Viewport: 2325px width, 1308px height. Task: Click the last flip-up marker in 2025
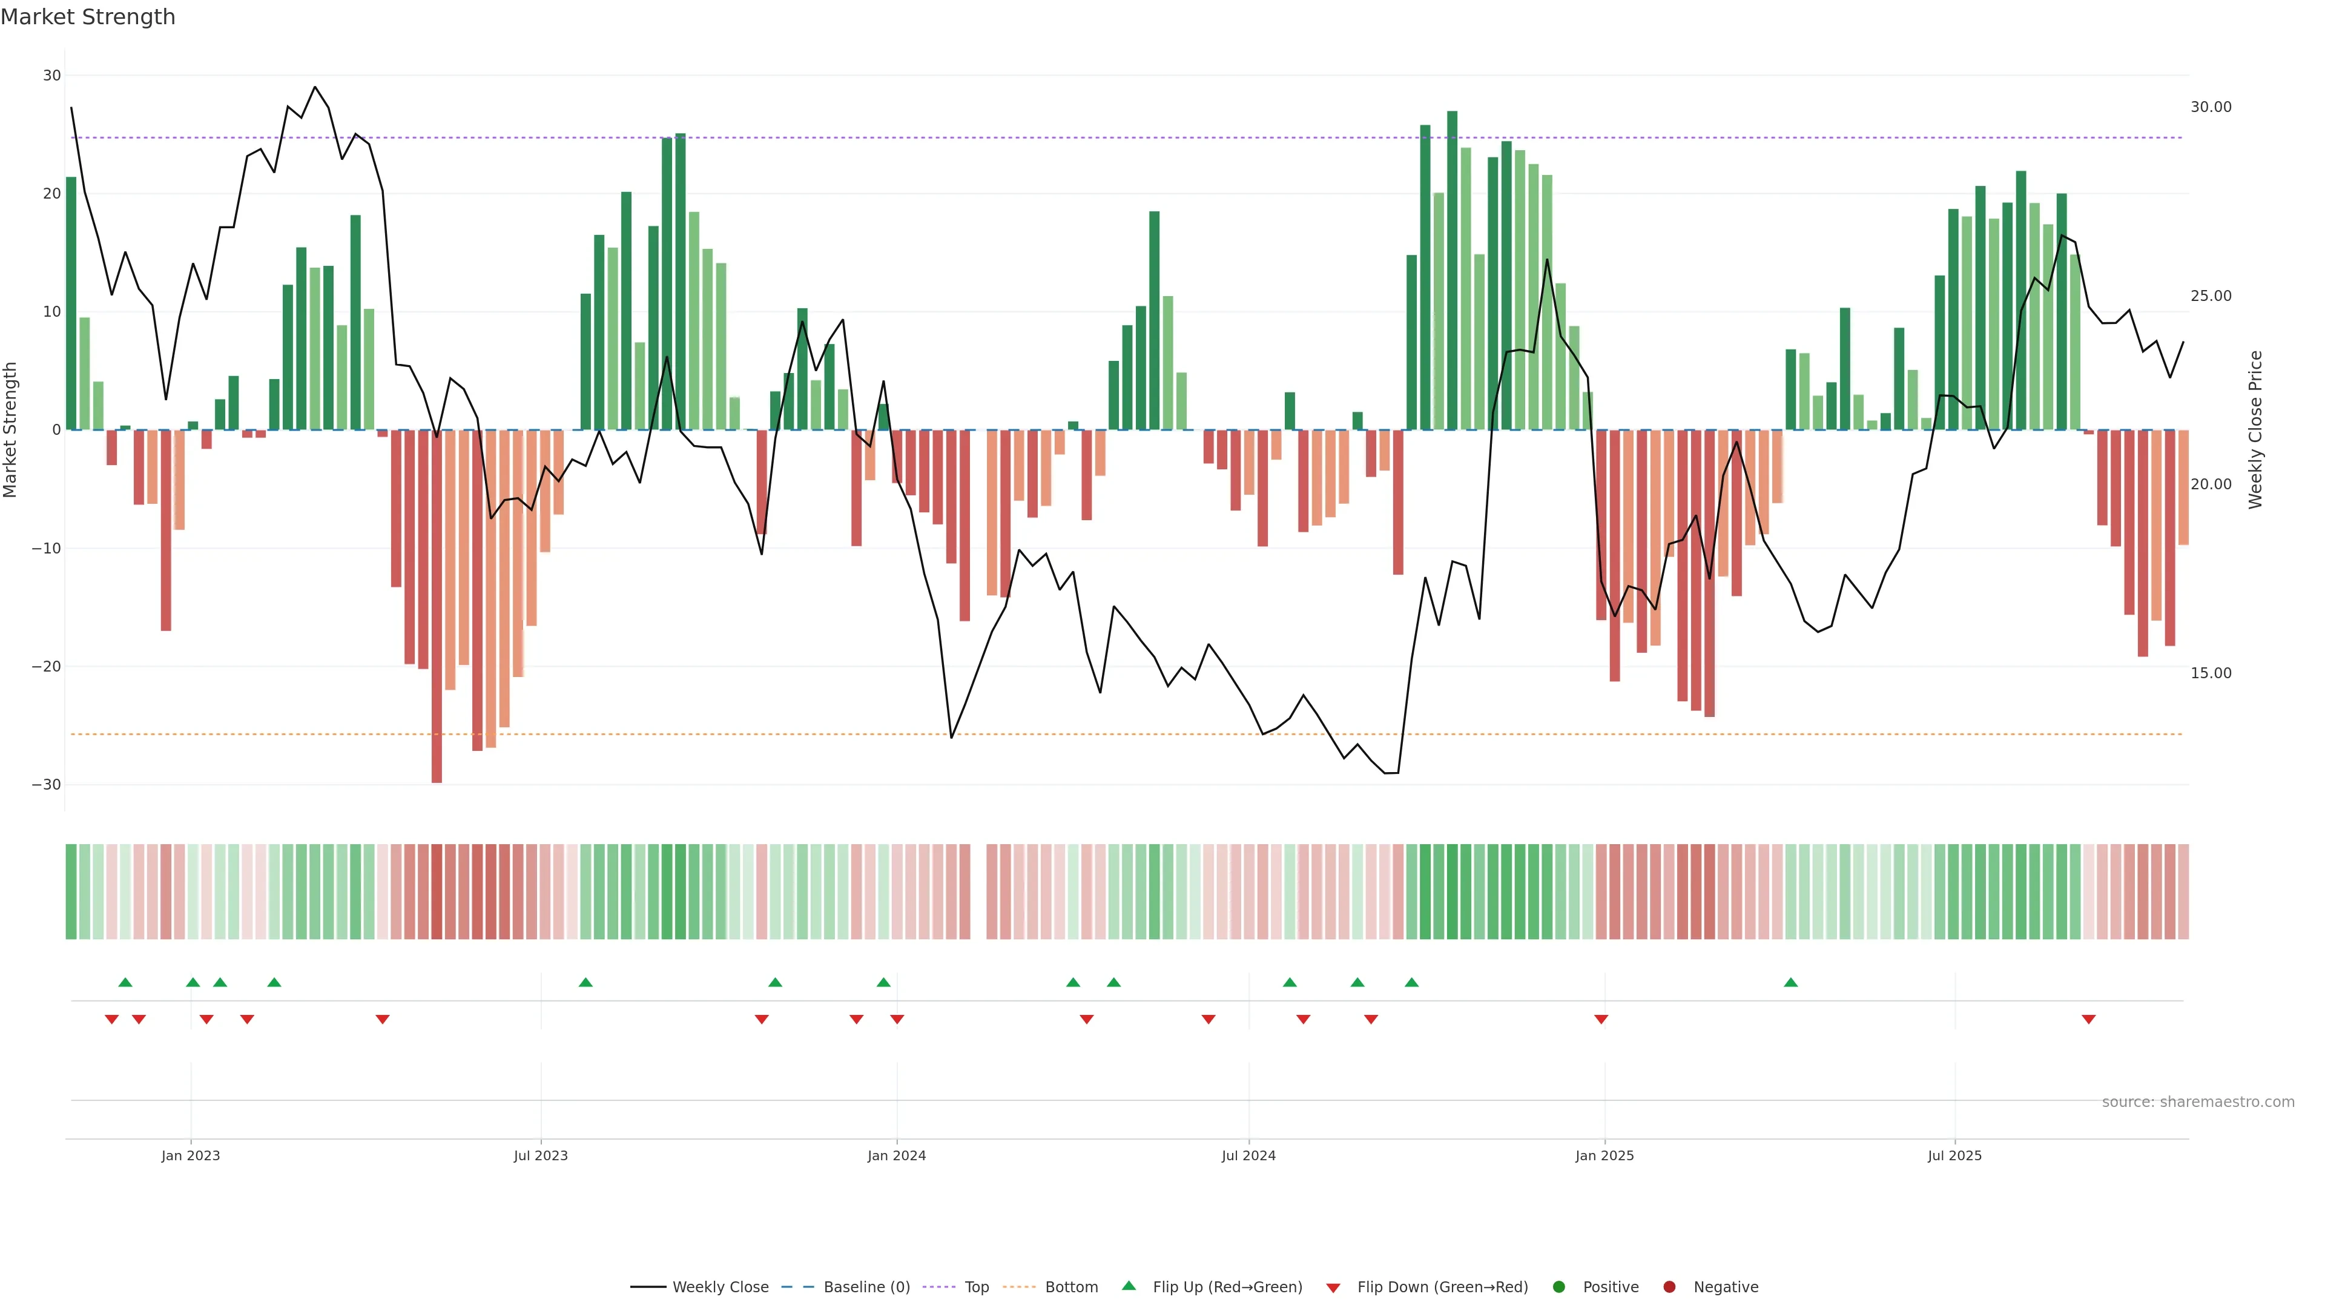pyautogui.click(x=1791, y=982)
